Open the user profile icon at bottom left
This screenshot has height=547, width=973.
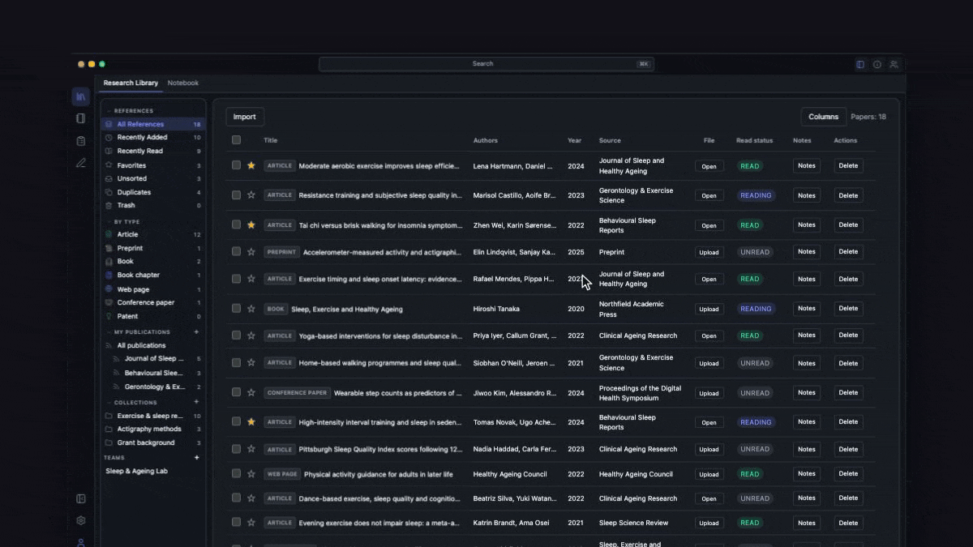[x=80, y=542]
